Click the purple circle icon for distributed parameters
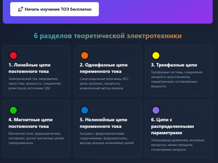Screen dimensions: 218x163 [156, 110]
